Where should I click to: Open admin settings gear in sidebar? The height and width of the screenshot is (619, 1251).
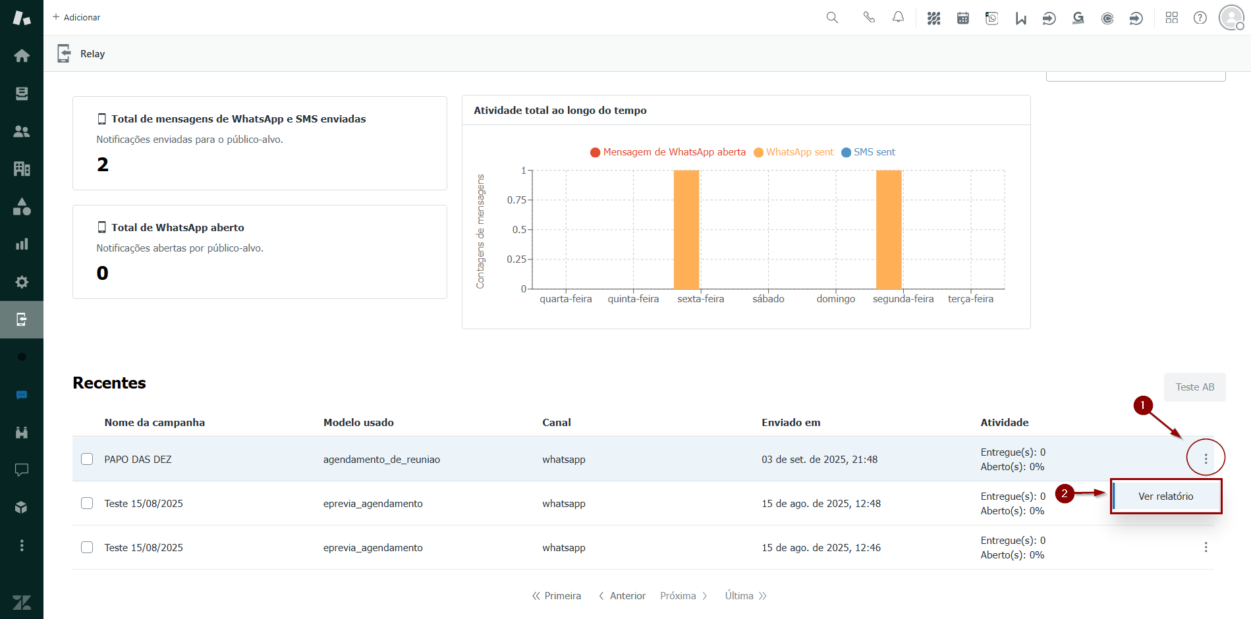(x=22, y=282)
